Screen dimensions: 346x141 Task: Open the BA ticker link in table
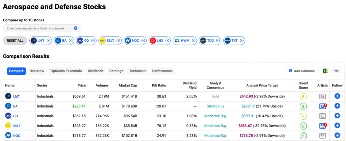pyautogui.click(x=16, y=106)
